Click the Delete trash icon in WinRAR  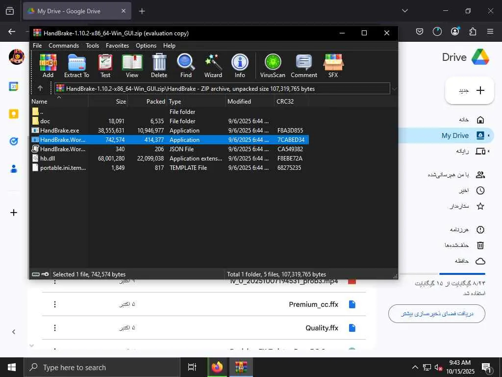click(x=159, y=66)
